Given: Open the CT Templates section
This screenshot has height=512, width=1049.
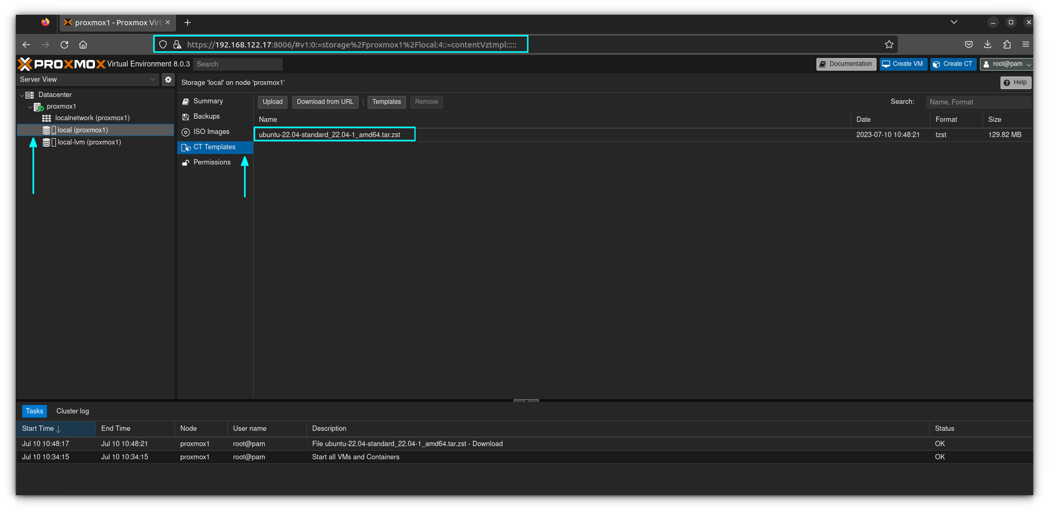Looking at the screenshot, I should tap(215, 147).
